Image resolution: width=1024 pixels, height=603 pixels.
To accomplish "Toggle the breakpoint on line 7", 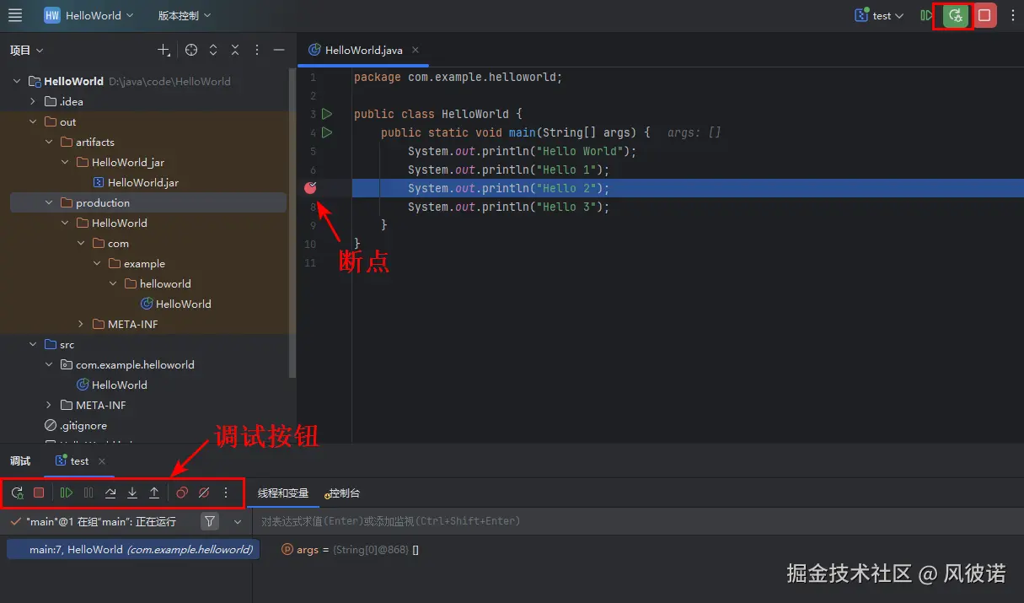I will click(x=310, y=187).
